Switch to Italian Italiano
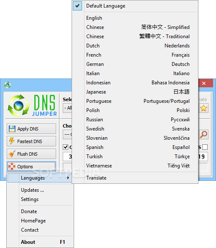Image resolution: width=216 pixels, height=248 pixels. [x=135, y=73]
